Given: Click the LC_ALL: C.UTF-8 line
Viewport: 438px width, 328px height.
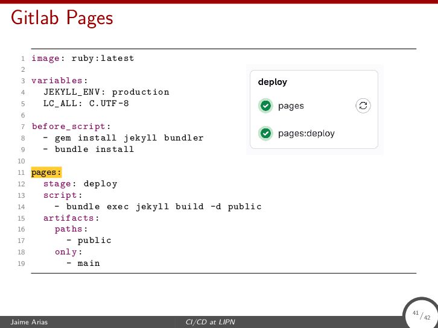Looking at the screenshot, I should (x=86, y=104).
